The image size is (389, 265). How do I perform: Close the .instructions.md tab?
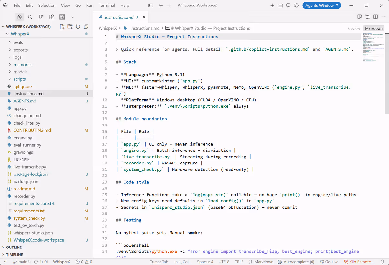point(144,17)
